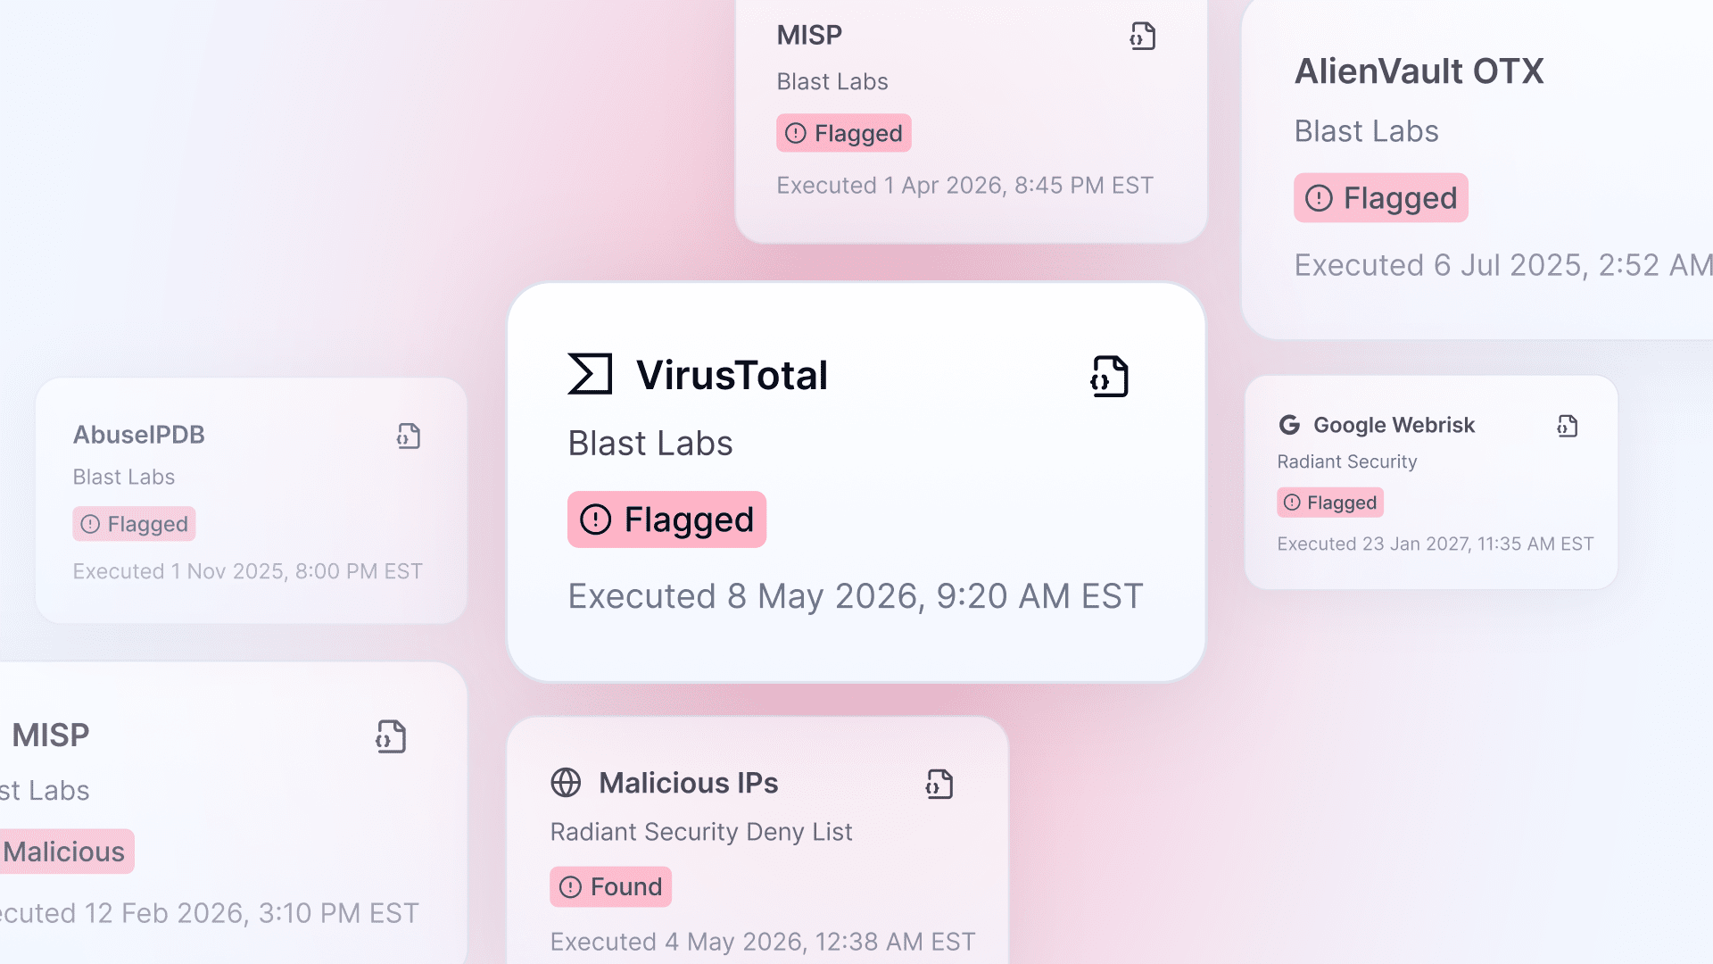Click 'Executed 23 Jan 2027, 11:35 AM EST'
This screenshot has height=964, width=1713.
click(1435, 544)
